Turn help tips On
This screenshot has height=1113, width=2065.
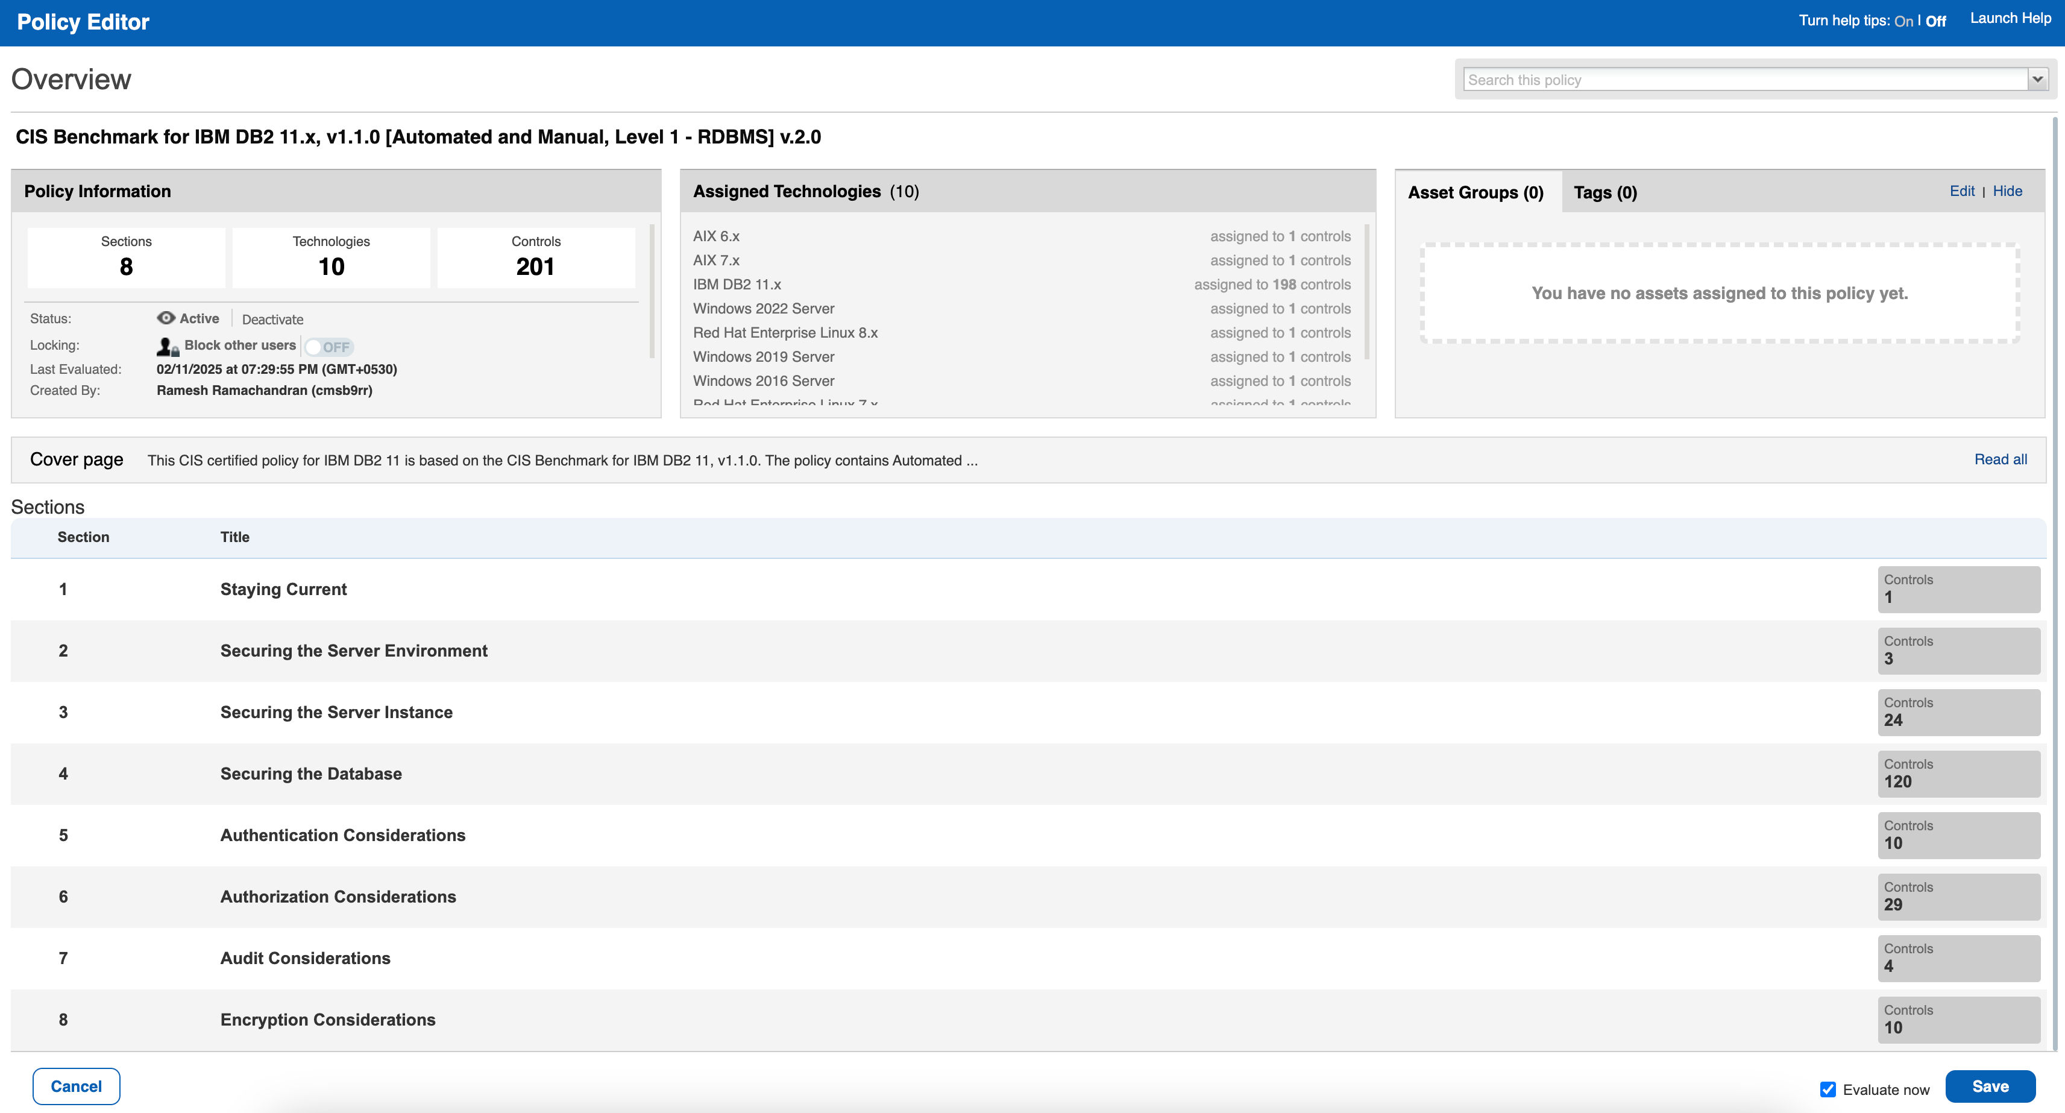pos(1903,21)
